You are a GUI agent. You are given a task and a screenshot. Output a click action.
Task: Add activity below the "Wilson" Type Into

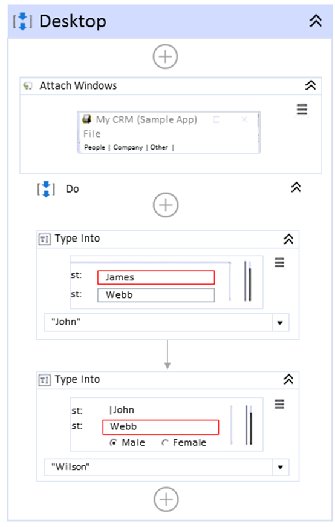166,500
